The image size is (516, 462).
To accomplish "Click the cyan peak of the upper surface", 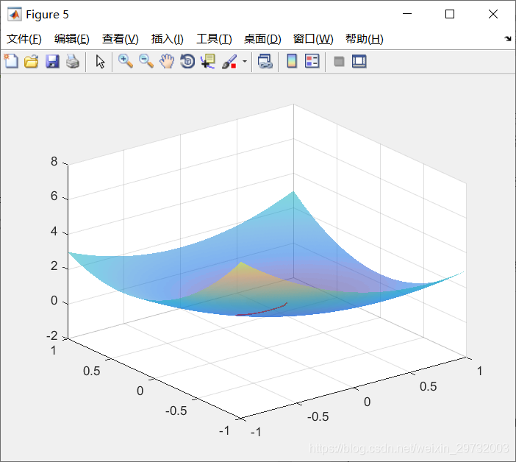I will point(293,193).
